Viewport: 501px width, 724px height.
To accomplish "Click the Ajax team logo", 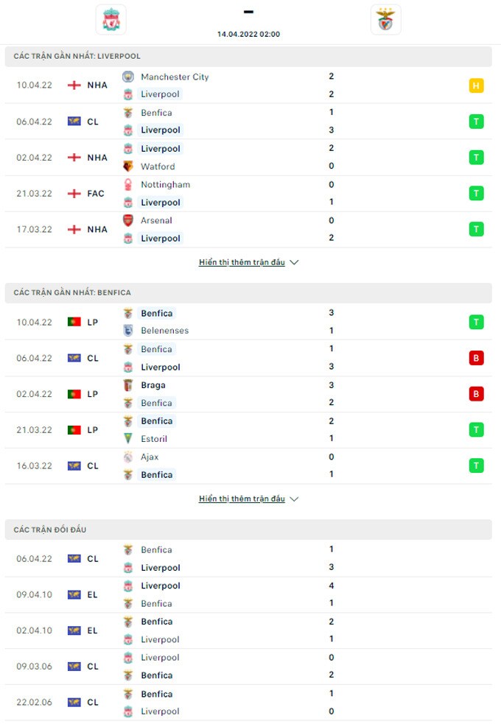I will tap(128, 457).
